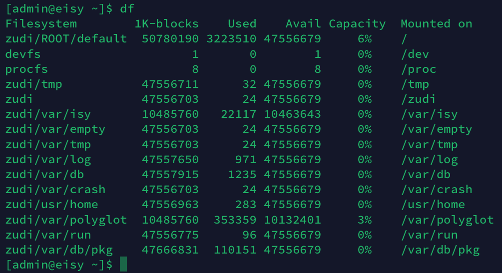The height and width of the screenshot is (273, 502).
Task: Select the zudi/var/polyglot filesystem name
Action: (66, 220)
